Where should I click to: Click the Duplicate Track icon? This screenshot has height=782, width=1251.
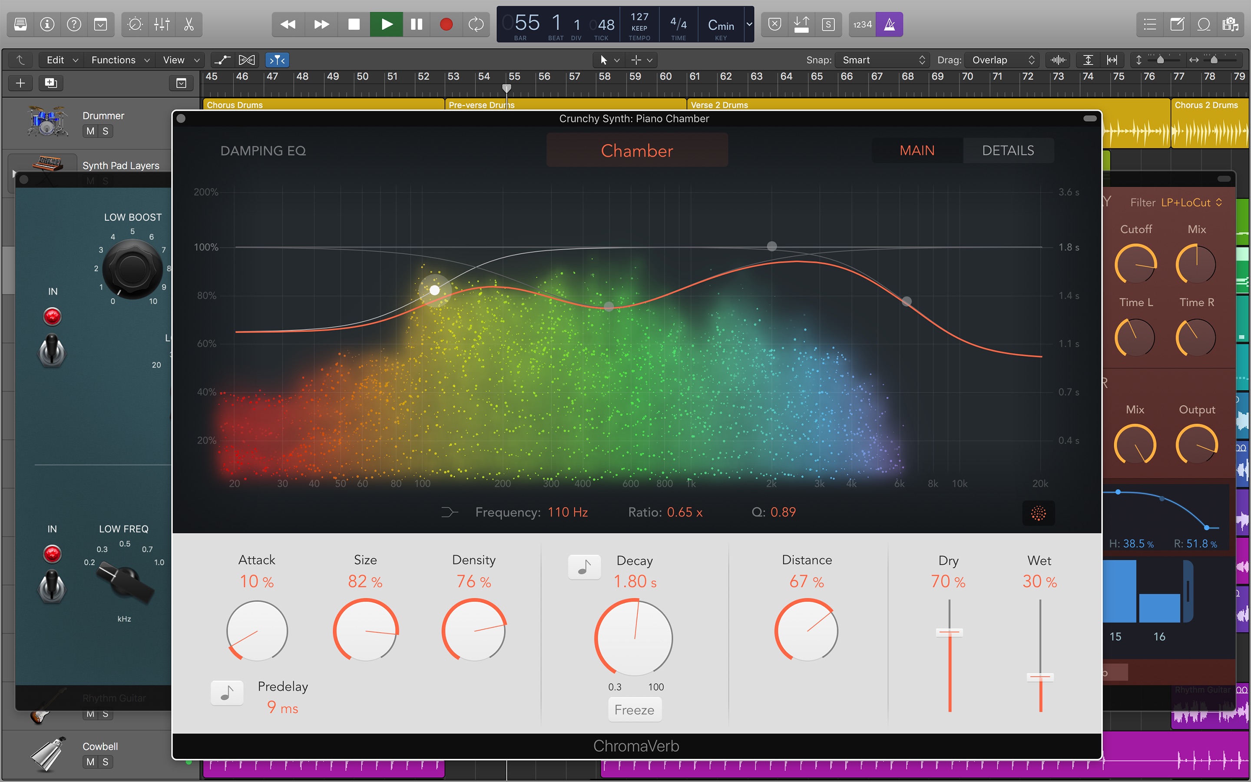51,83
